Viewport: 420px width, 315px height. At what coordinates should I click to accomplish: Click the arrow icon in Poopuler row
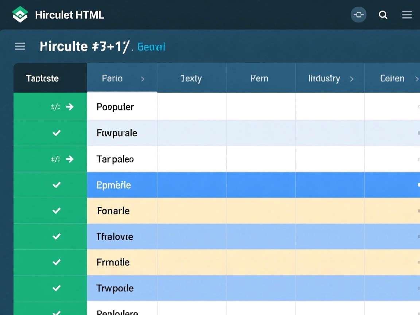pyautogui.click(x=70, y=107)
